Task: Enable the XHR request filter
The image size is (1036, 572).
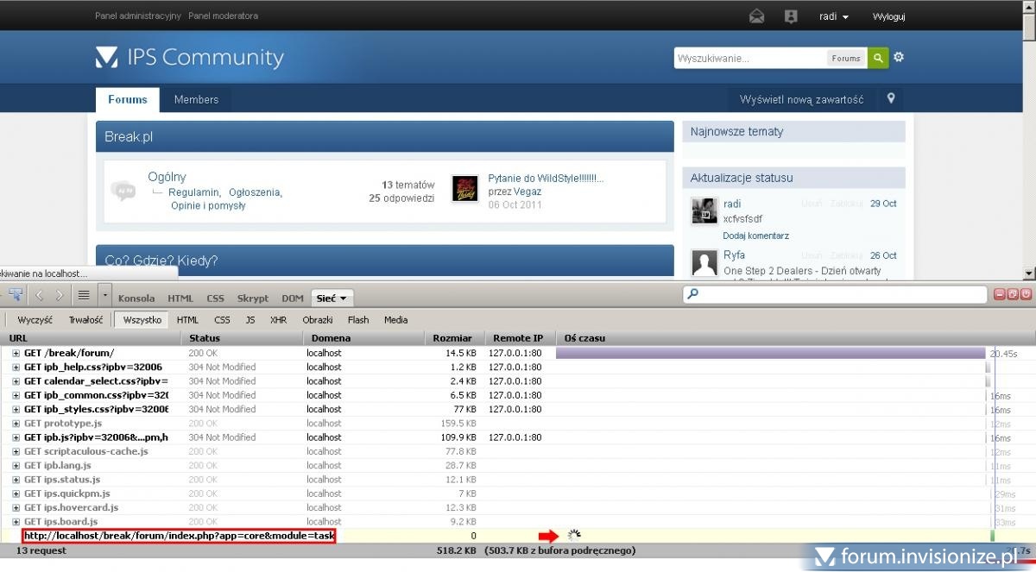Action: (x=278, y=320)
